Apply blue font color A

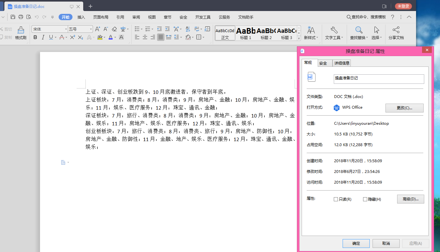coord(111,37)
